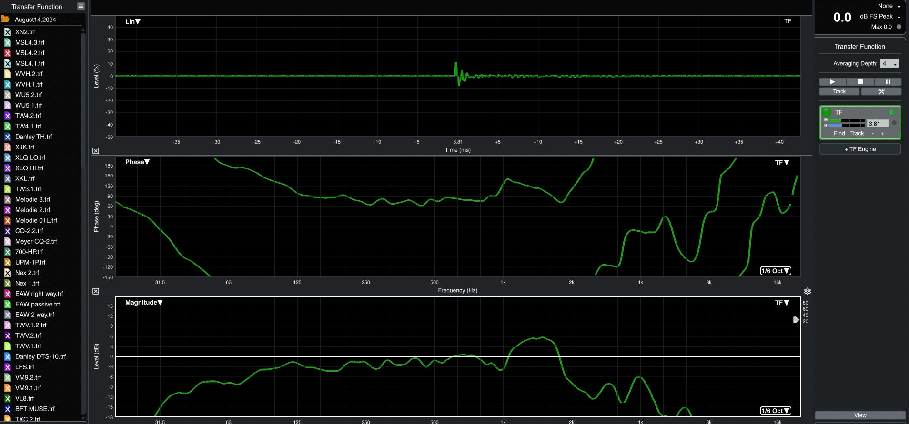
Task: Toggle visibility of TWV.1.2.trf trace
Action: pyautogui.click(x=8, y=325)
